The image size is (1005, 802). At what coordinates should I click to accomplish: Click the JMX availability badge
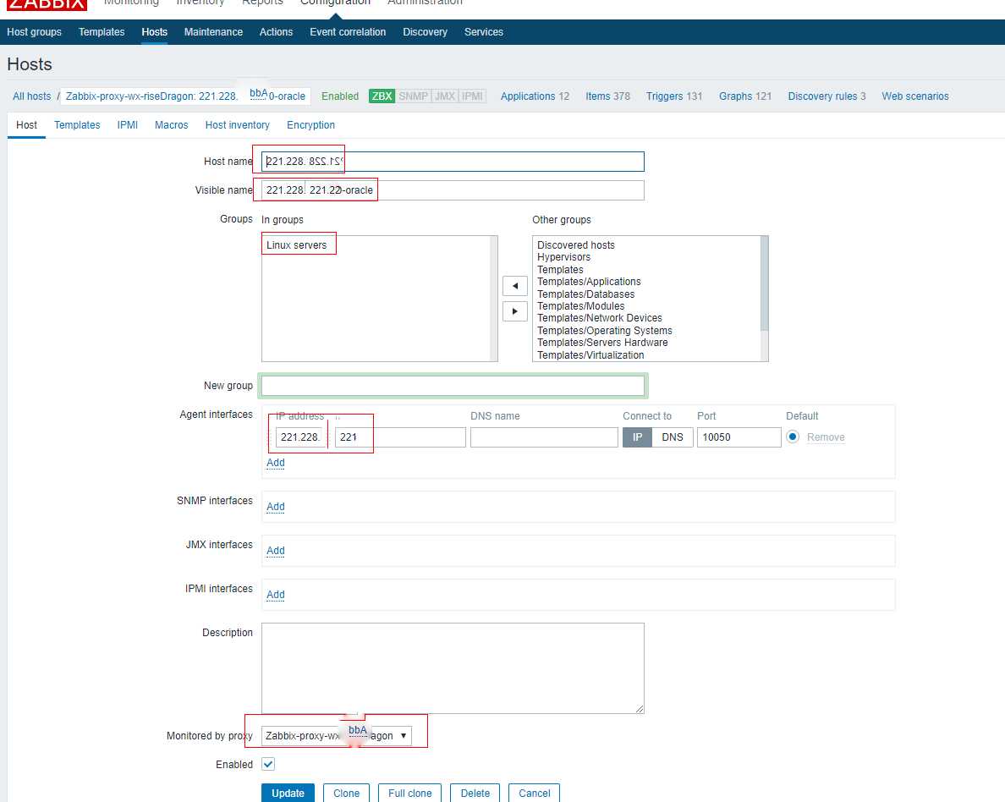pyautogui.click(x=445, y=96)
